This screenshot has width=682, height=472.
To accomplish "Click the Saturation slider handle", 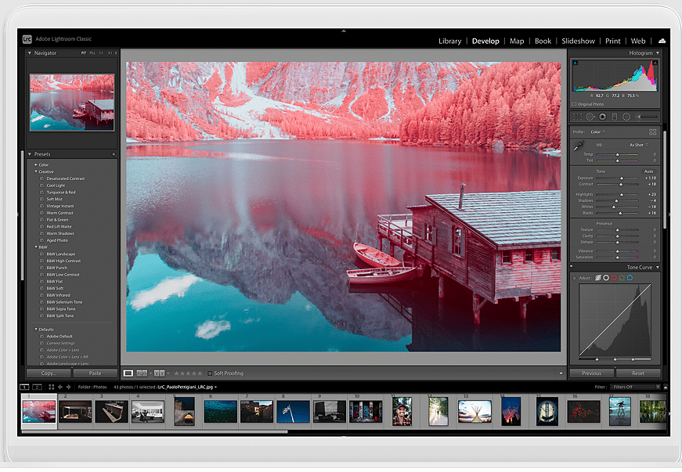I will [x=617, y=258].
